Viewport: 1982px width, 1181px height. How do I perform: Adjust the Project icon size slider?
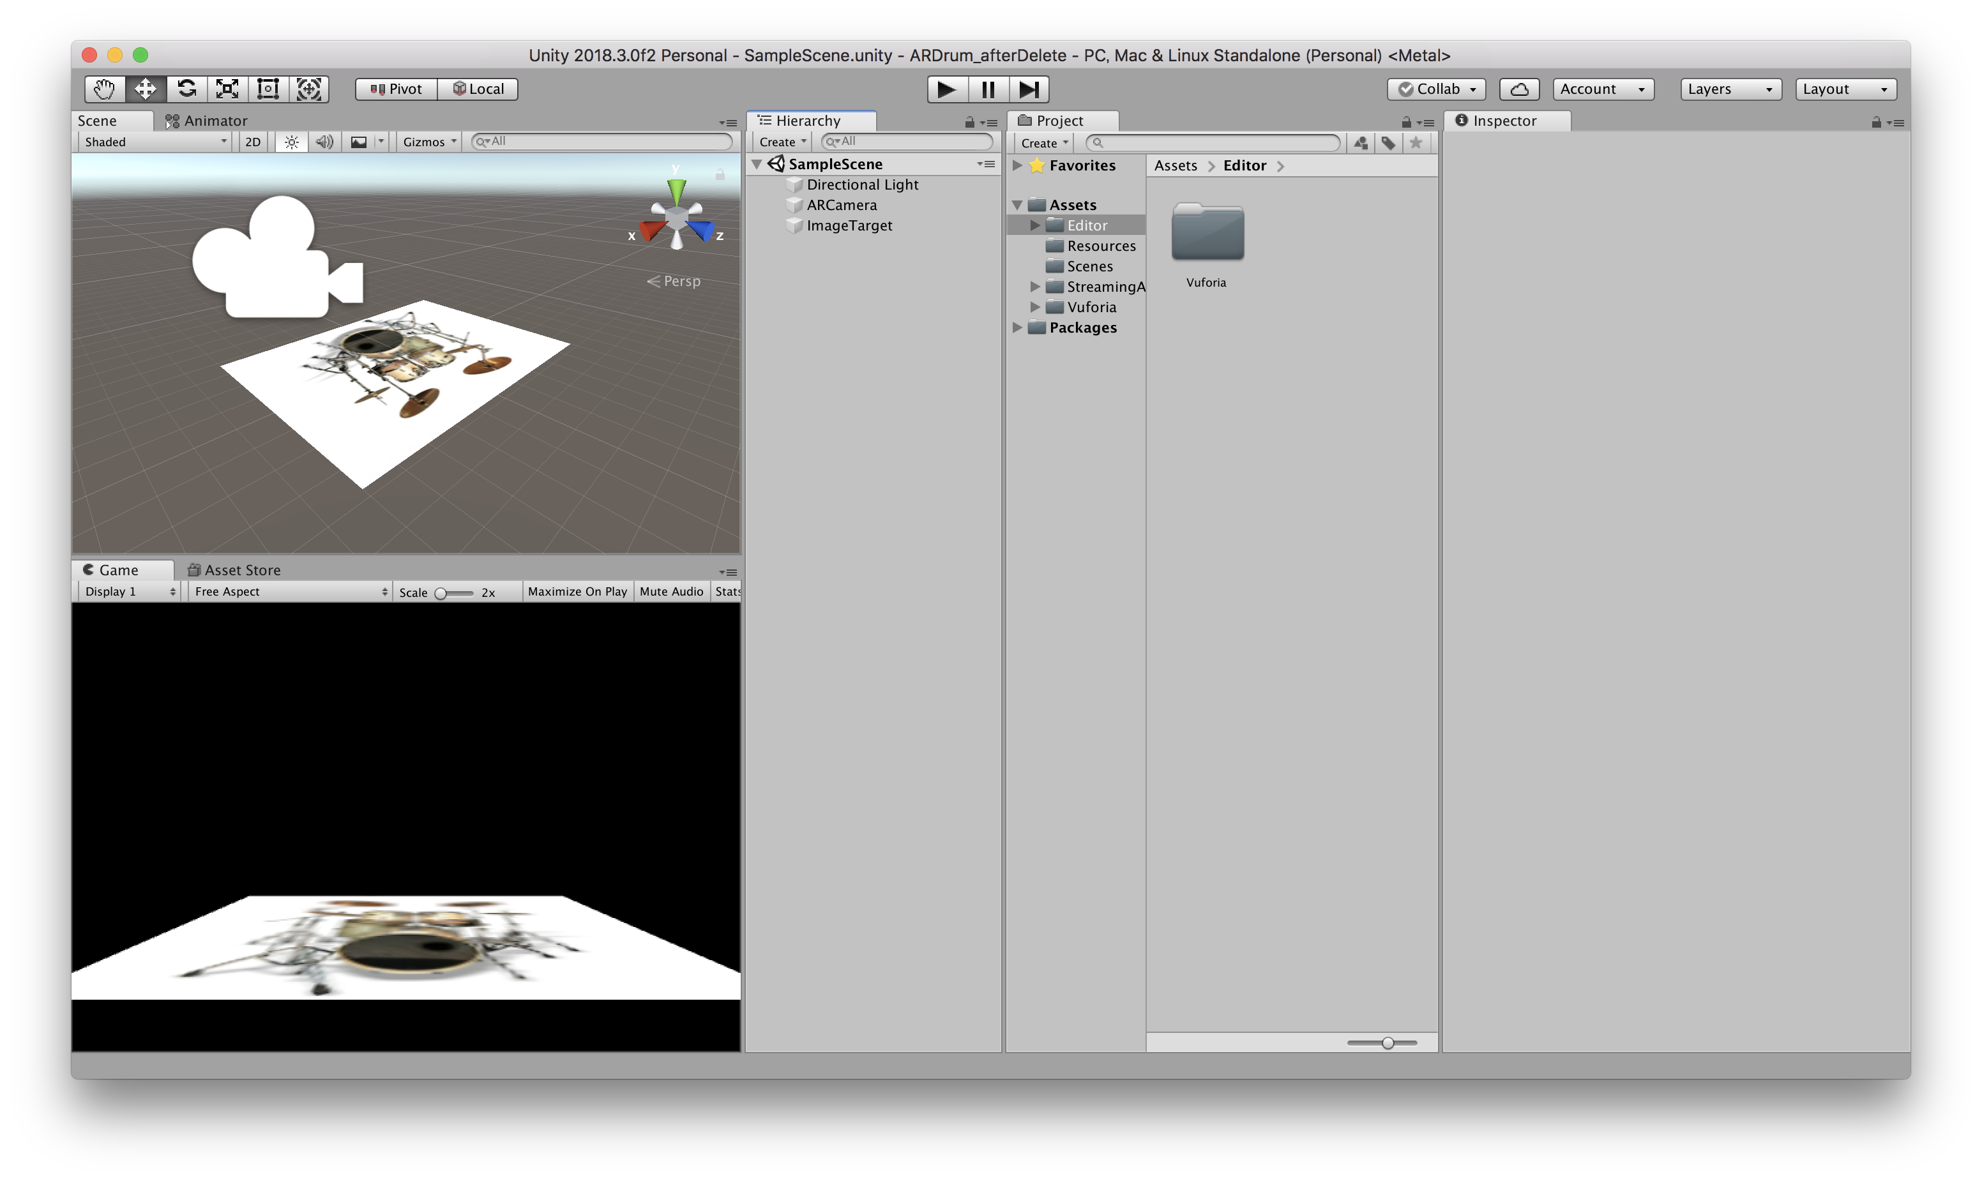(1387, 1042)
